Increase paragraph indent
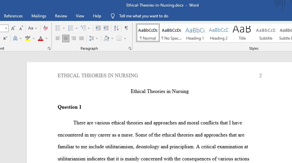This screenshot has width=292, height=163. [106, 28]
